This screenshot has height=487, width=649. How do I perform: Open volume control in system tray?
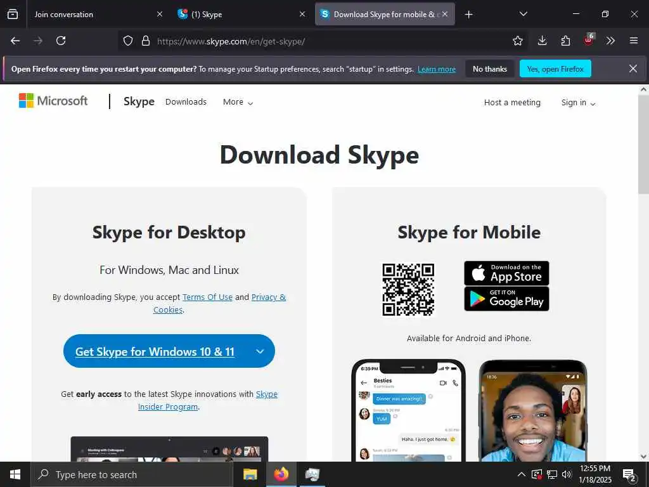567,474
